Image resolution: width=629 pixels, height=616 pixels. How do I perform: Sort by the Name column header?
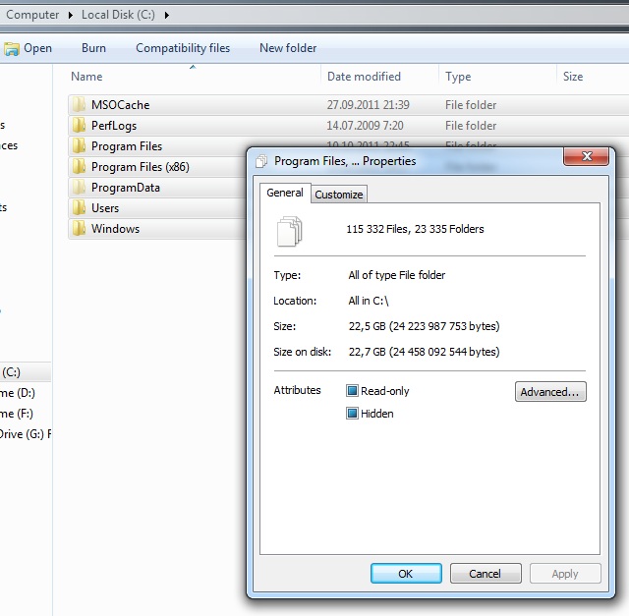pos(86,77)
